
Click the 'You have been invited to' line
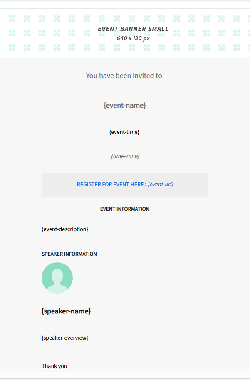point(124,76)
